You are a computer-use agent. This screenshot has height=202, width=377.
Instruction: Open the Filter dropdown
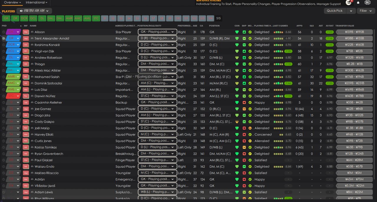click(366, 11)
